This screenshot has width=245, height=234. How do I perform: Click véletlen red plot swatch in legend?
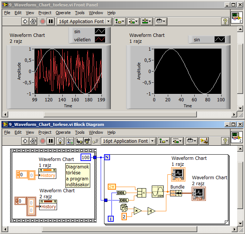point(100,39)
